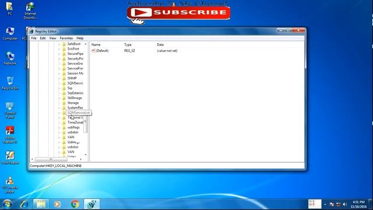Select the SQMServic registry key
This screenshot has width=373, height=210.
(75, 83)
